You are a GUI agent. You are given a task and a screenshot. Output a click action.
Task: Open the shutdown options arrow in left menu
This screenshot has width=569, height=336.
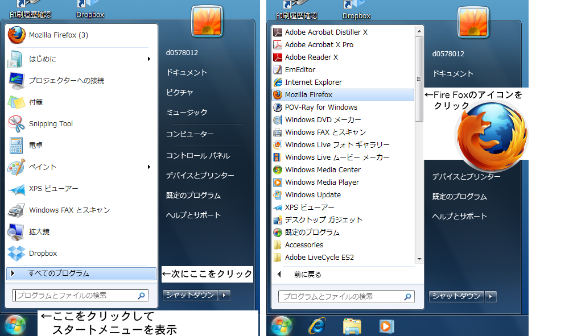[x=225, y=295]
